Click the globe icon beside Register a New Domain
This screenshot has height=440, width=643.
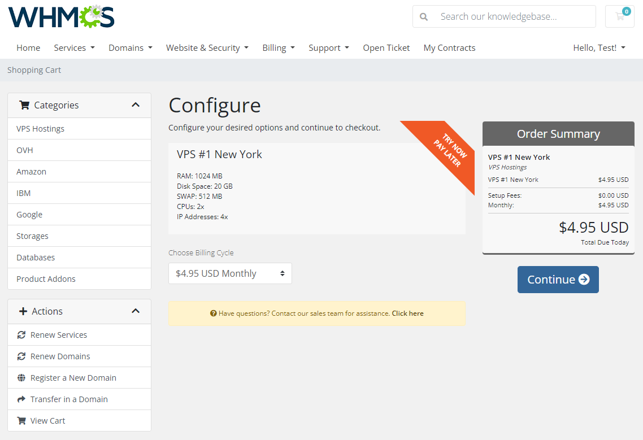[21, 377]
